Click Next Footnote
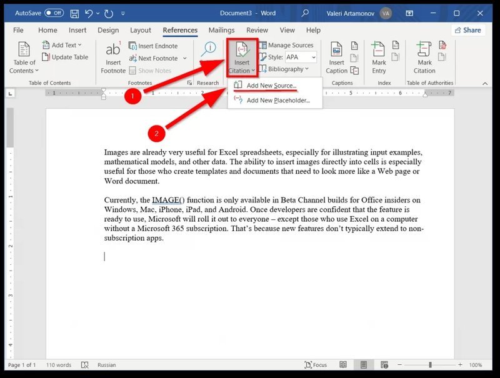Viewport: 500px width, 378px height. pyautogui.click(x=154, y=58)
